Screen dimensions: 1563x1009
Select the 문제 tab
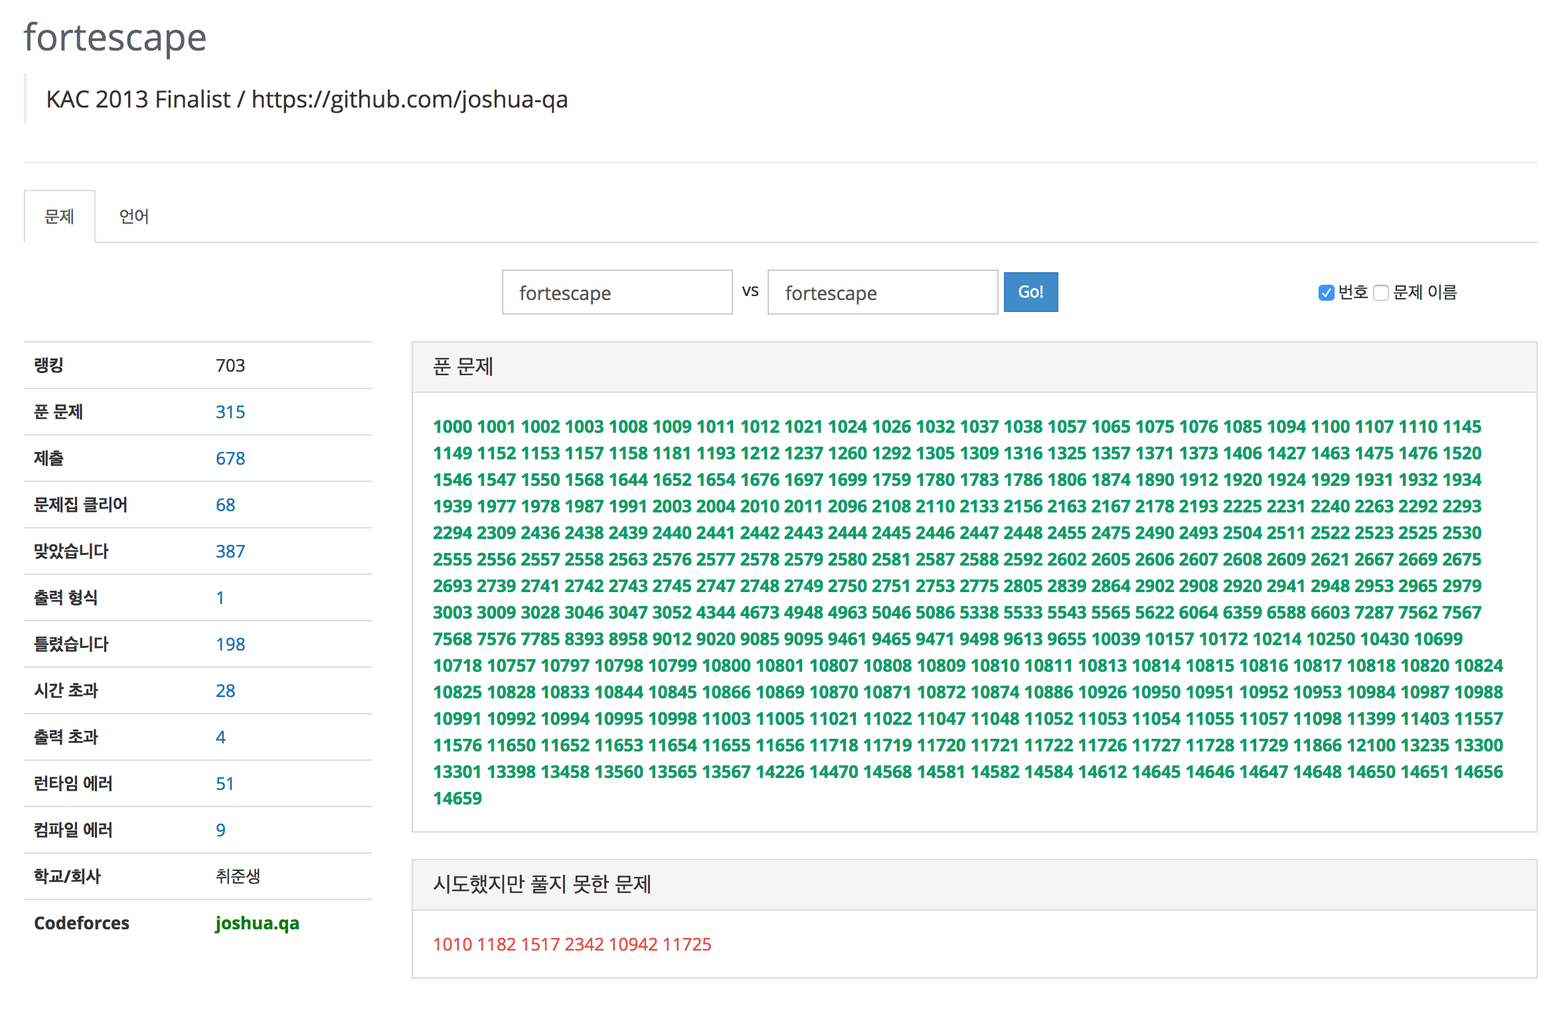point(59,216)
